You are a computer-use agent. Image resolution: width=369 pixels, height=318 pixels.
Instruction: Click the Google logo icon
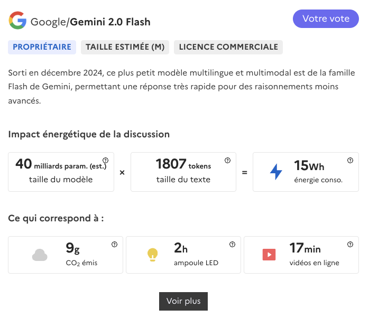(17, 21)
